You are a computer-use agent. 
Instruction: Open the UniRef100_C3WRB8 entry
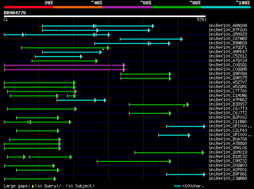click(228, 179)
